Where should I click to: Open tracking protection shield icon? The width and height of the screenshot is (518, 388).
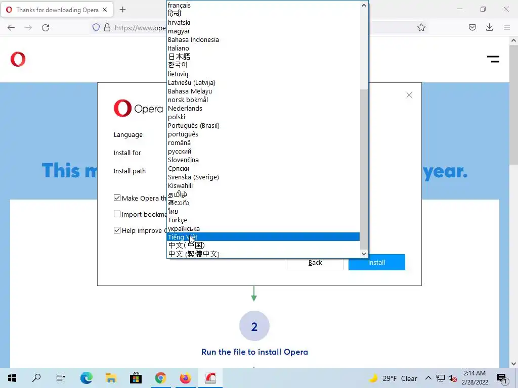pyautogui.click(x=96, y=27)
